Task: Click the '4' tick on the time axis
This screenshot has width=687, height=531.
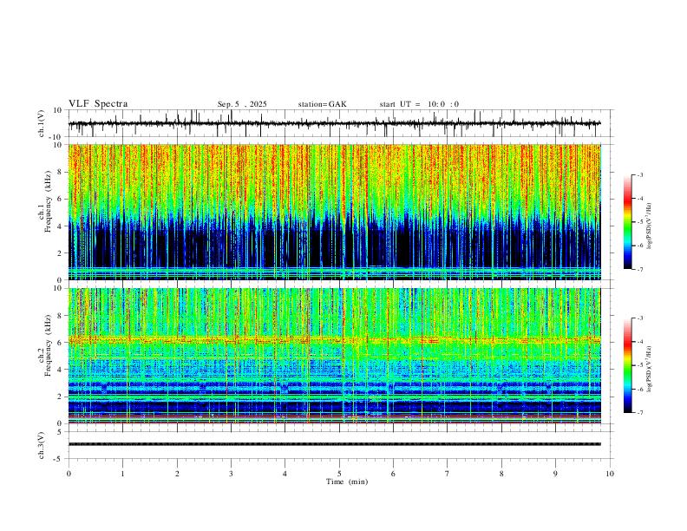Action: (x=285, y=474)
